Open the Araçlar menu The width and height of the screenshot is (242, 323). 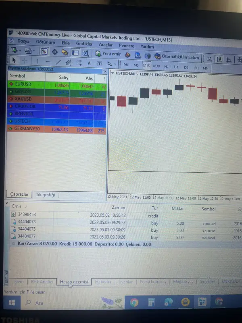point(106,45)
